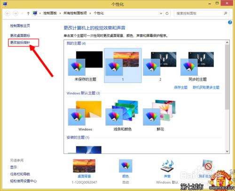Click the refresh icon beside address bar
Screen dimensions: 235x191
point(167,14)
